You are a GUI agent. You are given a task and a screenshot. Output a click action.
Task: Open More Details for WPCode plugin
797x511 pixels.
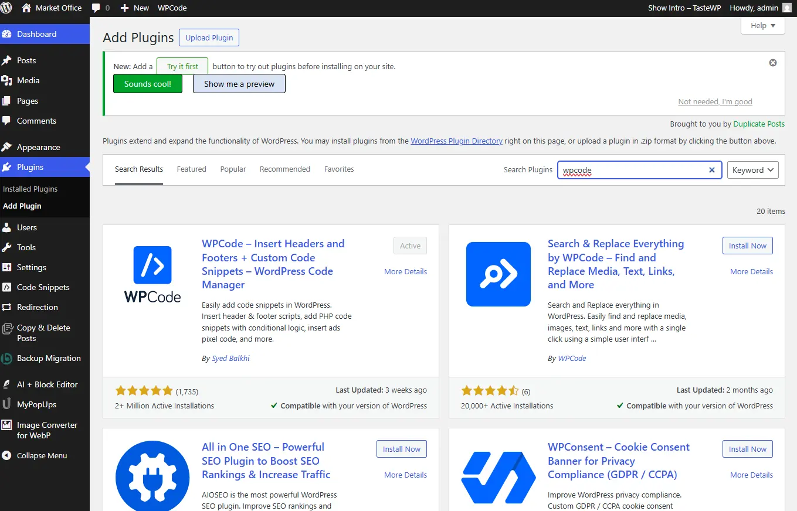405,271
